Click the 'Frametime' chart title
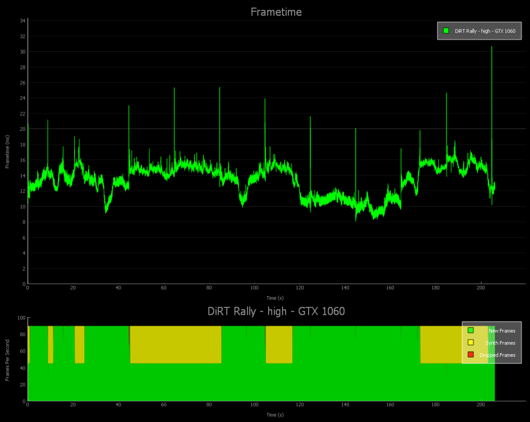This screenshot has height=422, width=530. point(276,12)
